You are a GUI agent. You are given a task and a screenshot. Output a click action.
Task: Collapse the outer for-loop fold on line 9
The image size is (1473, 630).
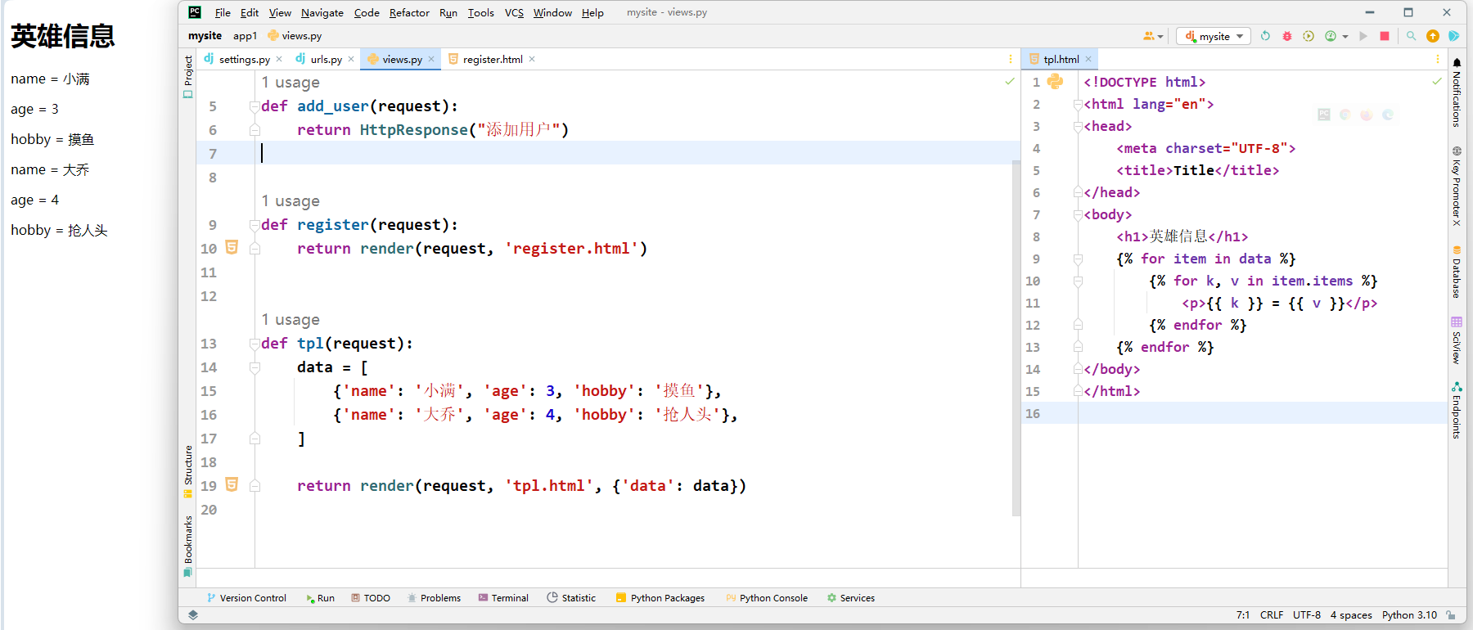click(x=1078, y=259)
